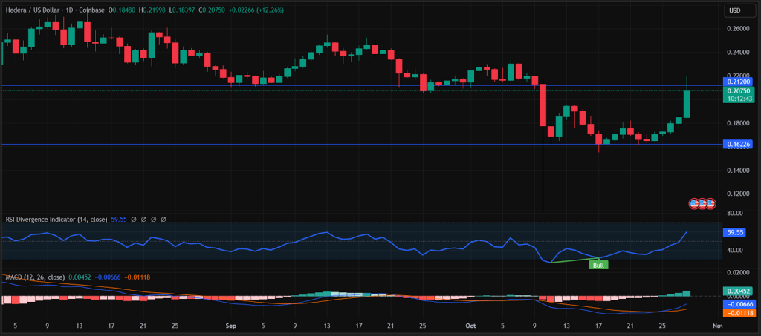Click the orange -0.01118 MACD axis label
The height and width of the screenshot is (336, 761).
click(x=739, y=313)
